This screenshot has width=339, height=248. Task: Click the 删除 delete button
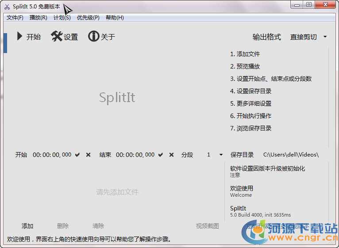[63, 226]
